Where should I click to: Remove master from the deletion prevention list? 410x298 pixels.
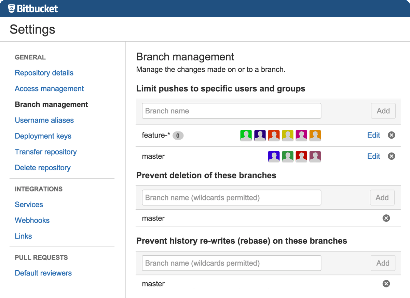[386, 218]
